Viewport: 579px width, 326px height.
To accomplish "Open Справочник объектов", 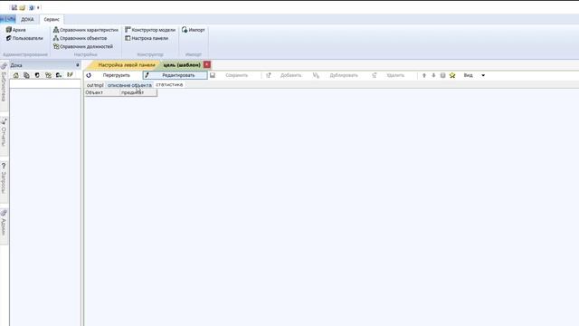I will 81,38.
